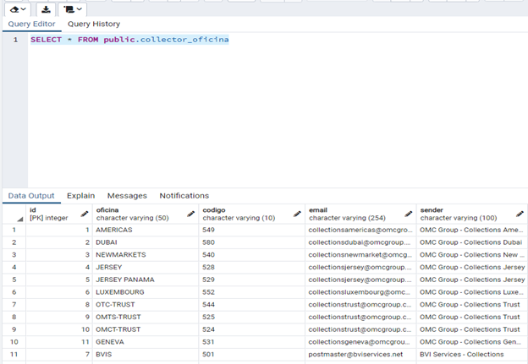
Task: Click the pencil icon on oficina column
Action: (x=191, y=214)
